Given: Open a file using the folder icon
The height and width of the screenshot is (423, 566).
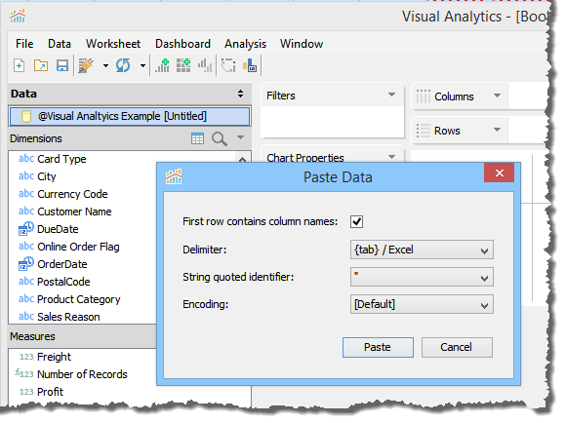Looking at the screenshot, I should click(x=41, y=65).
